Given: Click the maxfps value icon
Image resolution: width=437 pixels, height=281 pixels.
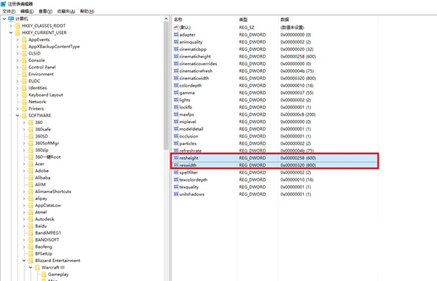Looking at the screenshot, I should pyautogui.click(x=176, y=114).
